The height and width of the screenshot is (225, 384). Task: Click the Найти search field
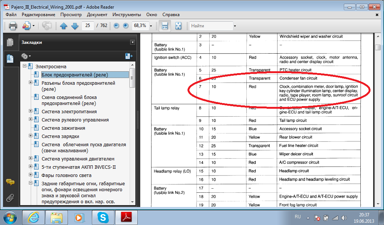211,26
